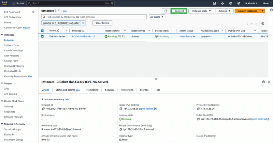Open Launch Templates in sidebar
This screenshot has height=143, width=273.
coord(14,50)
